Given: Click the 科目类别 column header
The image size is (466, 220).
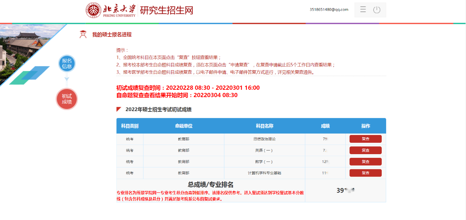Looking at the screenshot, I should pos(130,126).
